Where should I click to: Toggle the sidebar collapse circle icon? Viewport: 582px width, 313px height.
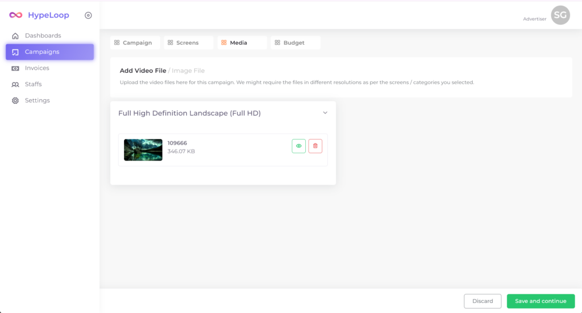(88, 15)
